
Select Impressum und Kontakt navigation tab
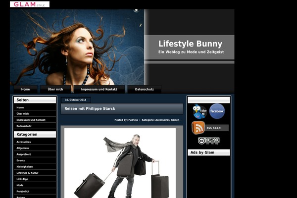point(99,90)
